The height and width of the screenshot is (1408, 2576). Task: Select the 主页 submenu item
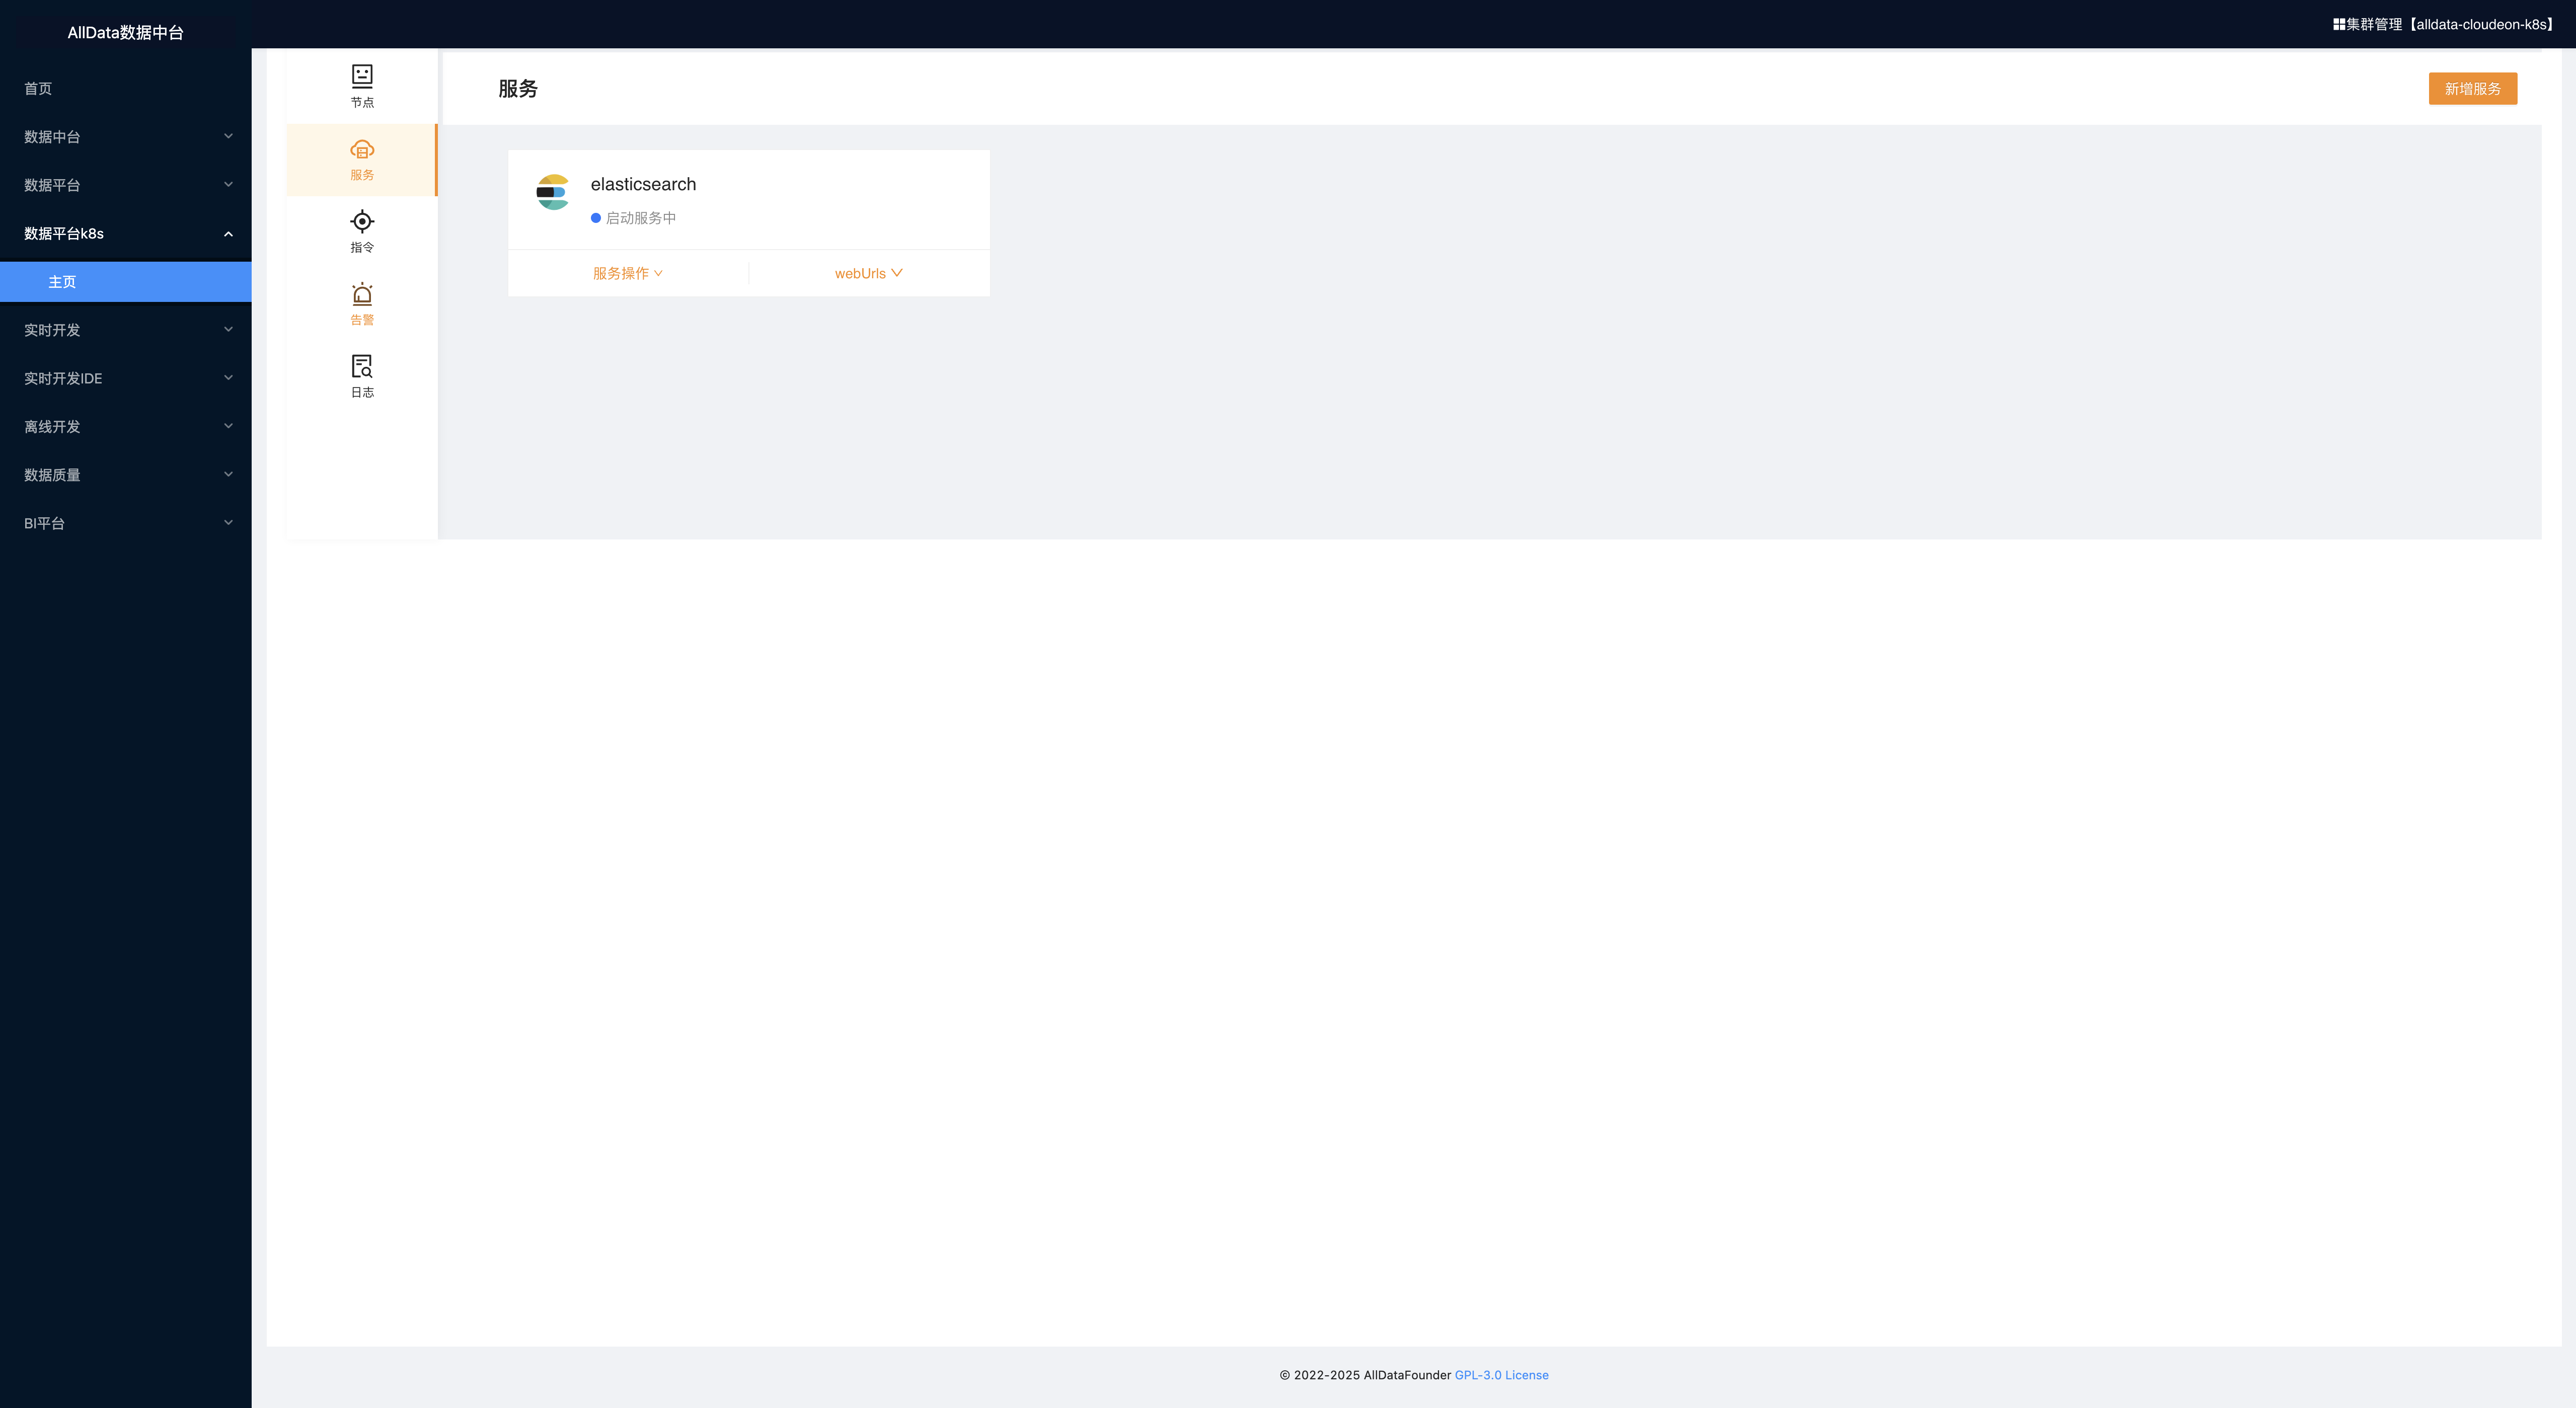(x=126, y=282)
